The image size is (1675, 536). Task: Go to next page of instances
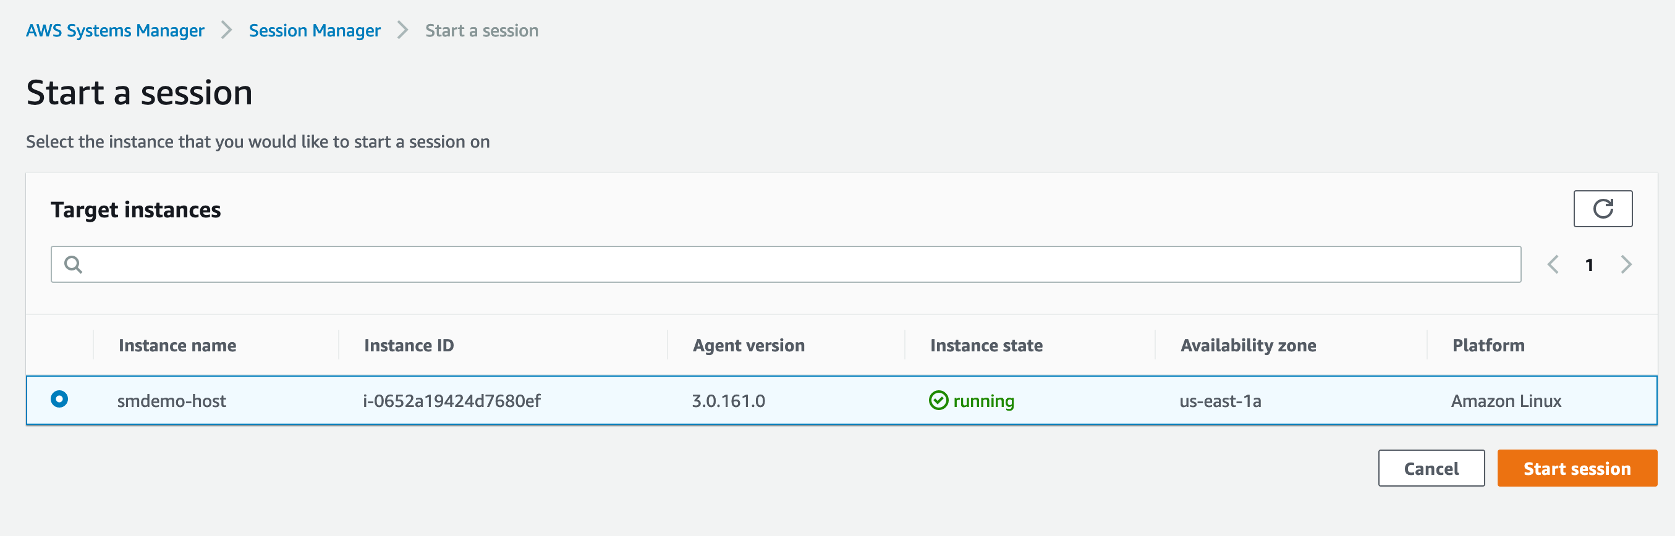[1626, 264]
